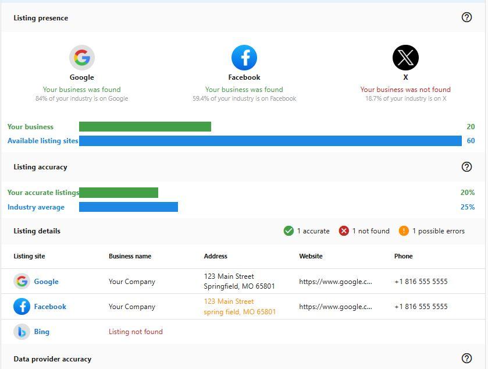Select the Business name column header
Image resolution: width=488 pixels, height=369 pixels.
pyautogui.click(x=129, y=256)
